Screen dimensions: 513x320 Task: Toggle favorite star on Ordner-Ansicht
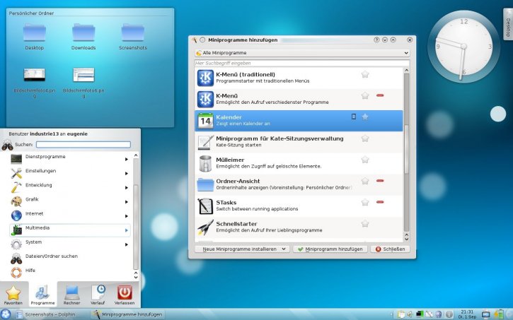pyautogui.click(x=365, y=181)
